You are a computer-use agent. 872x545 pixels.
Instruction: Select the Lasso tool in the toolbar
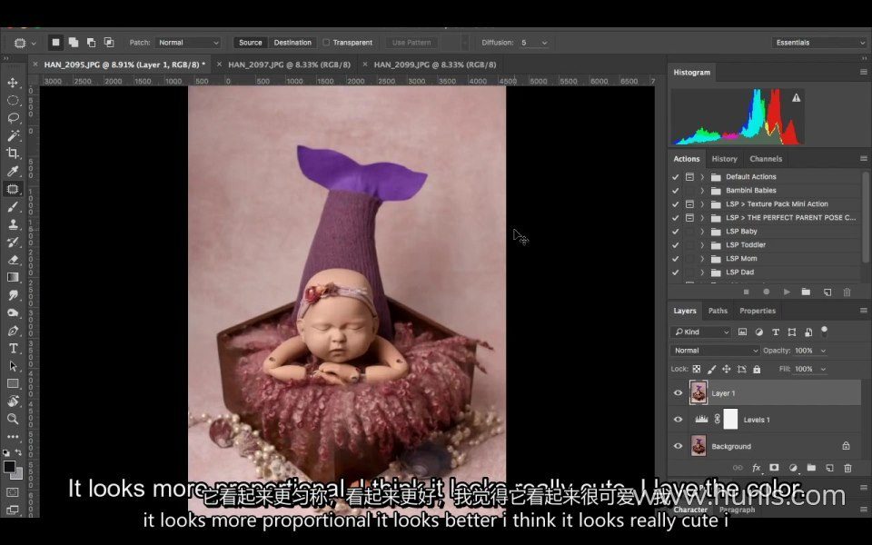[x=13, y=118]
